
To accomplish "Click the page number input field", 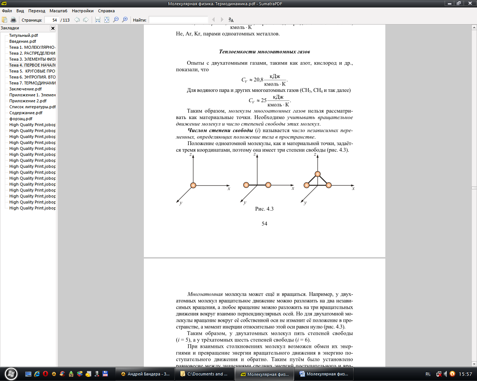I will 51,20.
